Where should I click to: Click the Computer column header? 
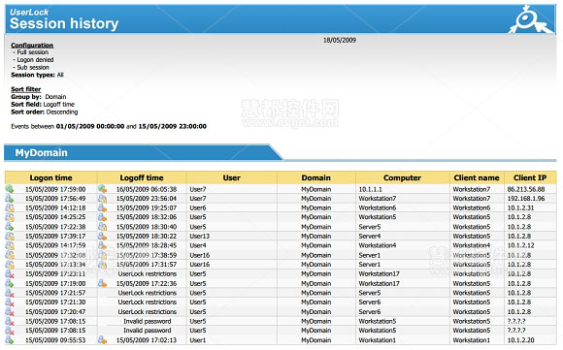pos(402,177)
